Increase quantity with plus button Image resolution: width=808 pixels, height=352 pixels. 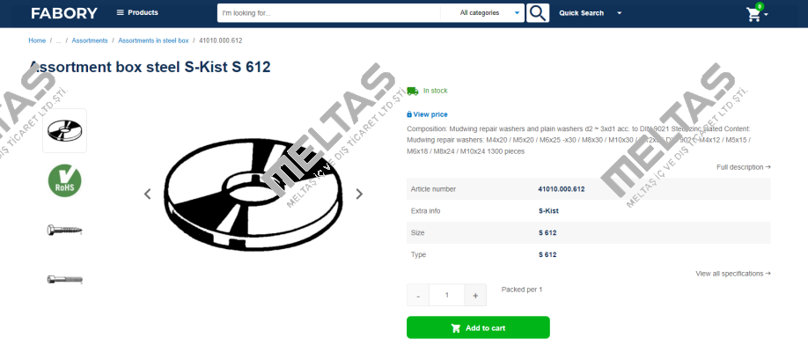(x=475, y=296)
